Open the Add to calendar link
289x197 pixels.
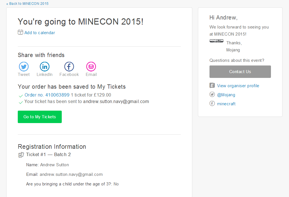pos(40,33)
